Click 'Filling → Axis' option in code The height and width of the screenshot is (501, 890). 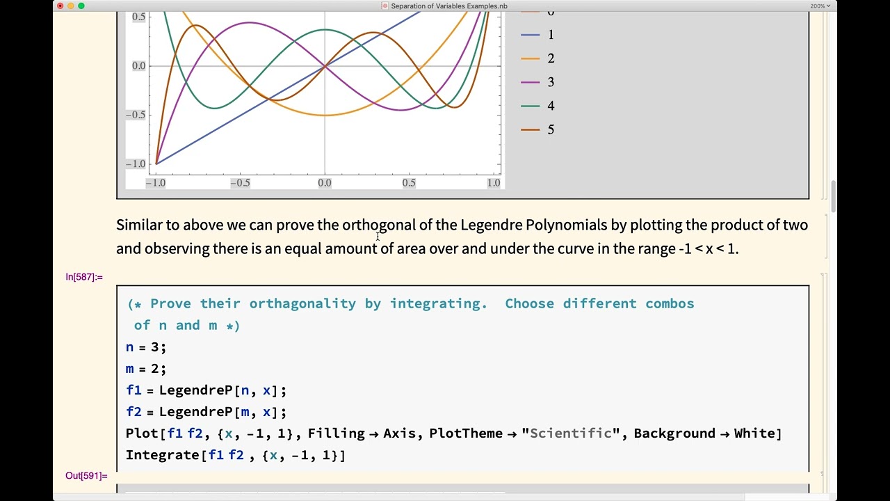point(362,433)
